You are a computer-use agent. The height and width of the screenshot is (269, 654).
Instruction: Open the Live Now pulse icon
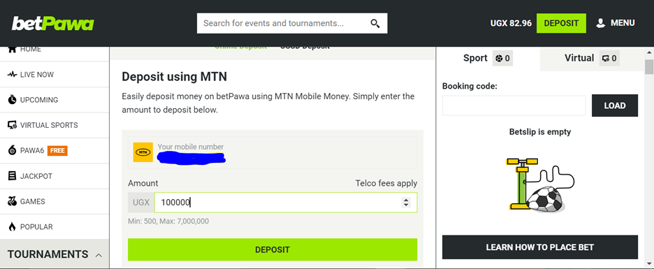pos(12,75)
